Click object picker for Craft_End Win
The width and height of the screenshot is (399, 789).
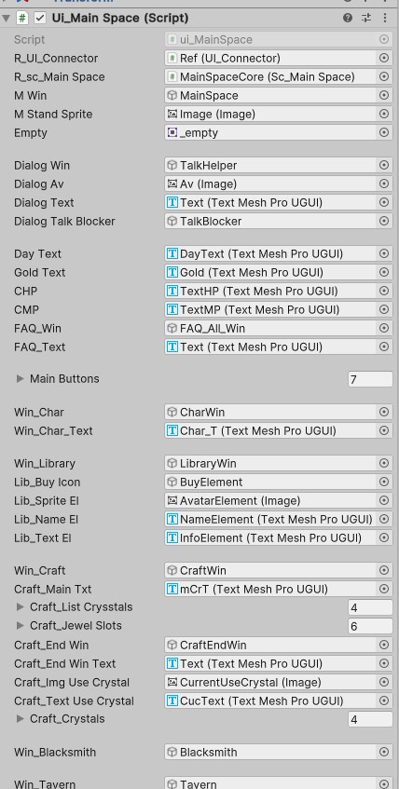coord(384,646)
